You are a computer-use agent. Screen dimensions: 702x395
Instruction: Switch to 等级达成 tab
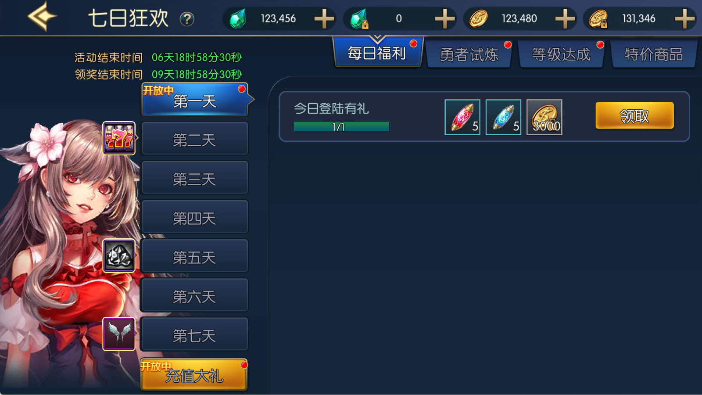point(561,54)
